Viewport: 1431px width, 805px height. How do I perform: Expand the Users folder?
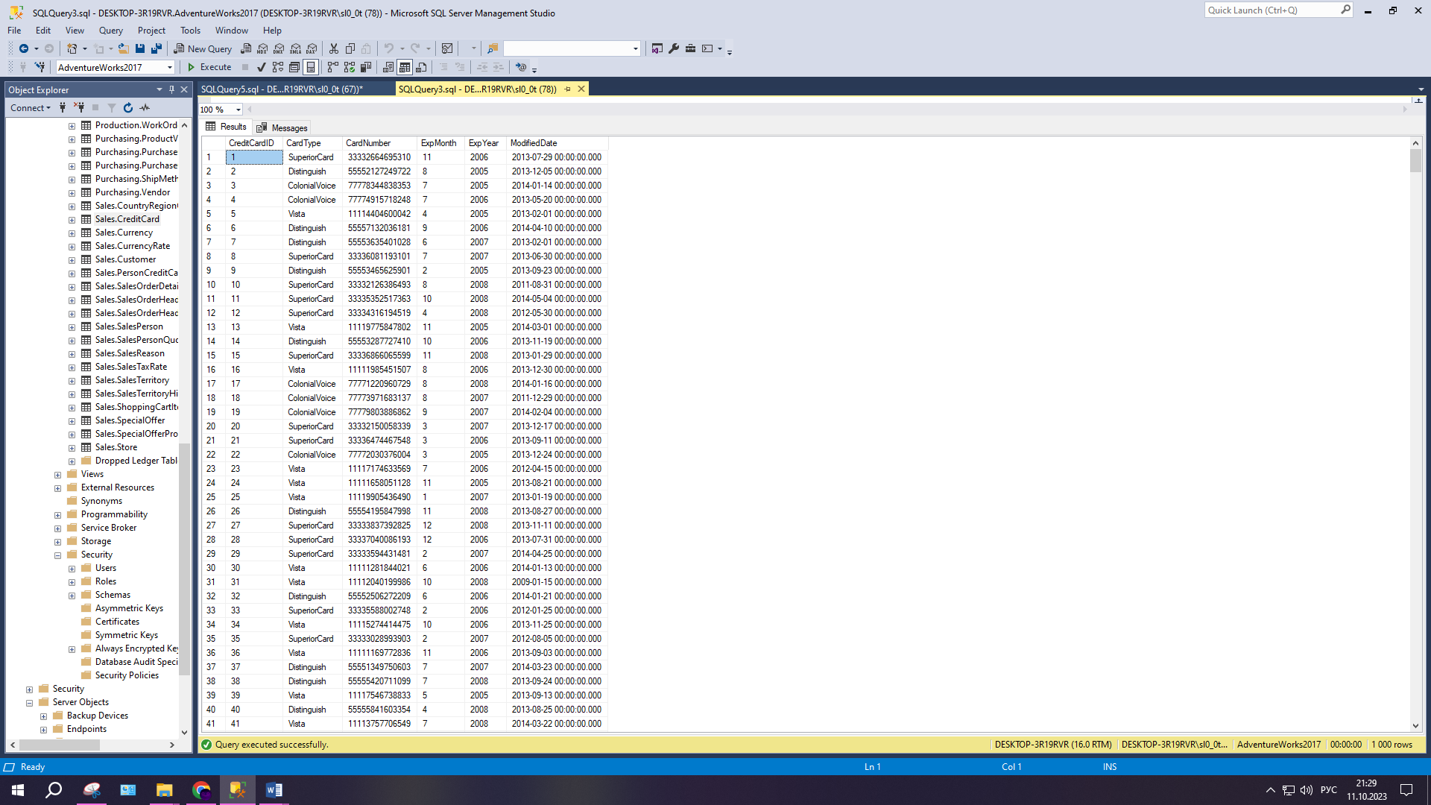72,569
